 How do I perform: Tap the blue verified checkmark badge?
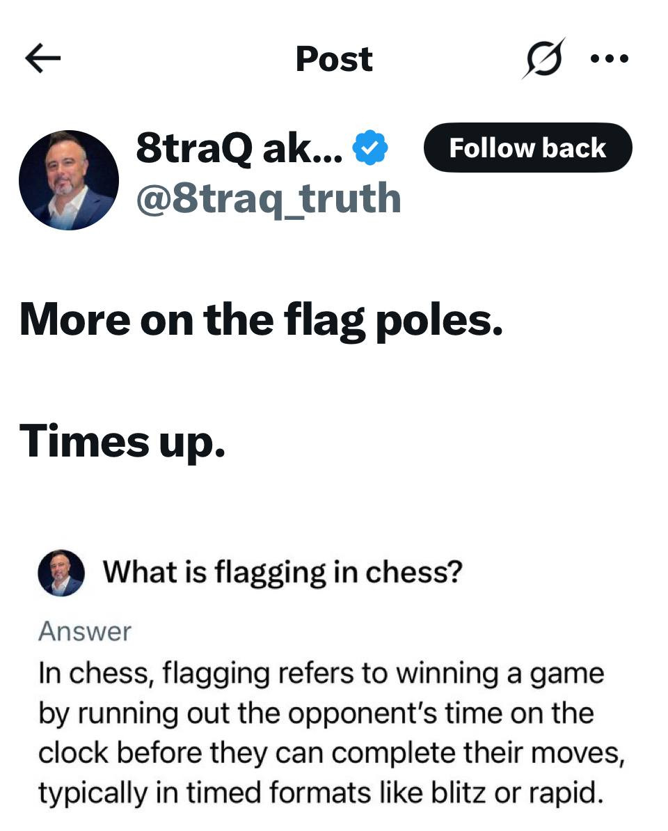click(x=370, y=148)
